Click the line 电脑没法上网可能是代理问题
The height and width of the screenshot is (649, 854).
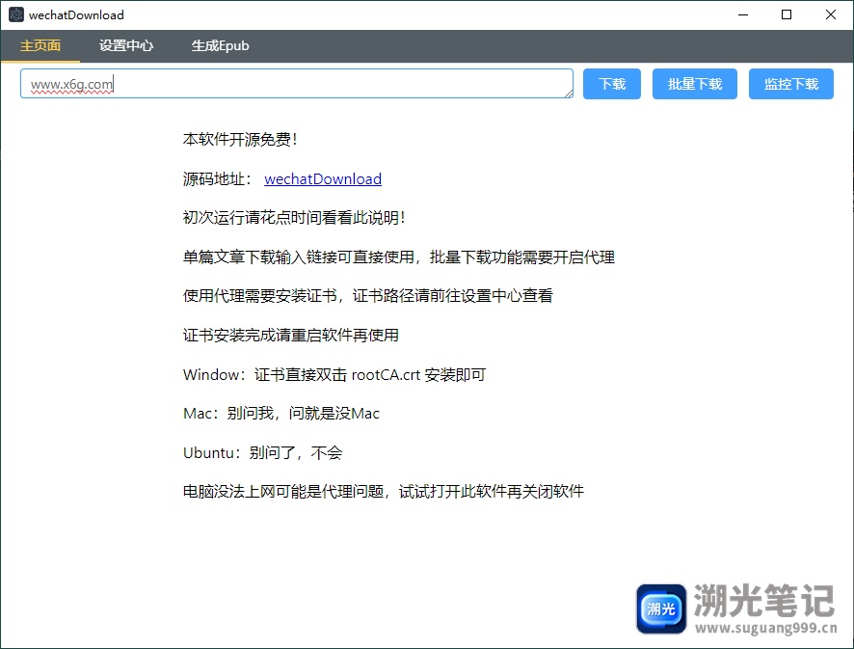(384, 491)
